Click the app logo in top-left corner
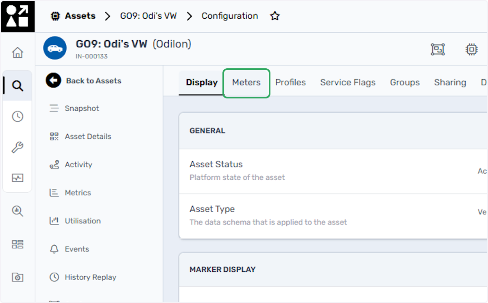This screenshot has width=488, height=303. (x=17, y=16)
